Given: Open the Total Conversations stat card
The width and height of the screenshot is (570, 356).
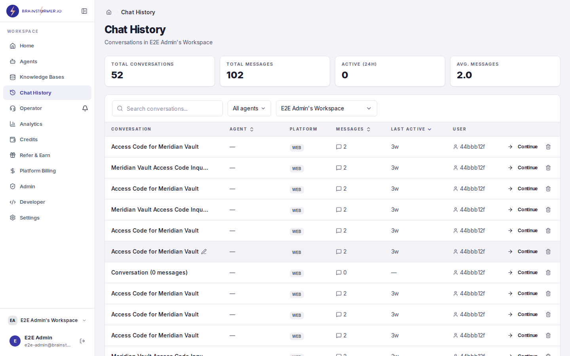Looking at the screenshot, I should coord(160,71).
